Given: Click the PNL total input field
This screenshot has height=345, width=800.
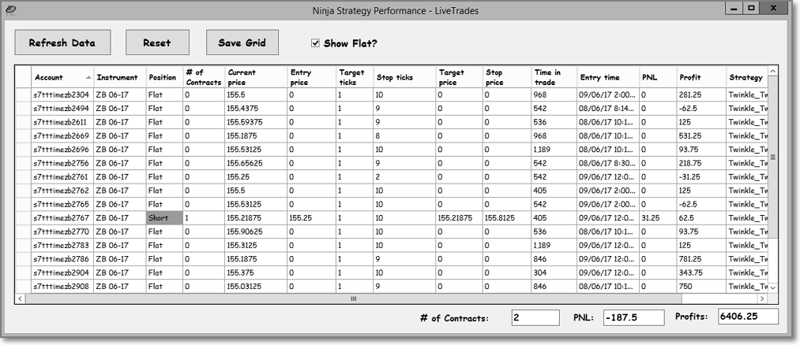Looking at the screenshot, I should click(x=635, y=317).
